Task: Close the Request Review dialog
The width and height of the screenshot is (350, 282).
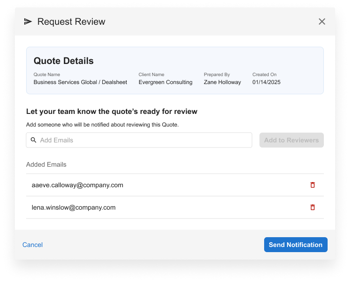Action: [322, 21]
